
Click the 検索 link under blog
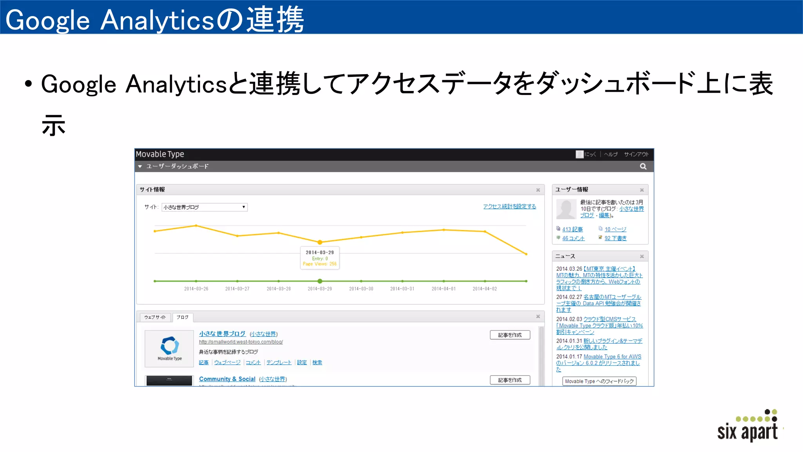pyautogui.click(x=317, y=363)
